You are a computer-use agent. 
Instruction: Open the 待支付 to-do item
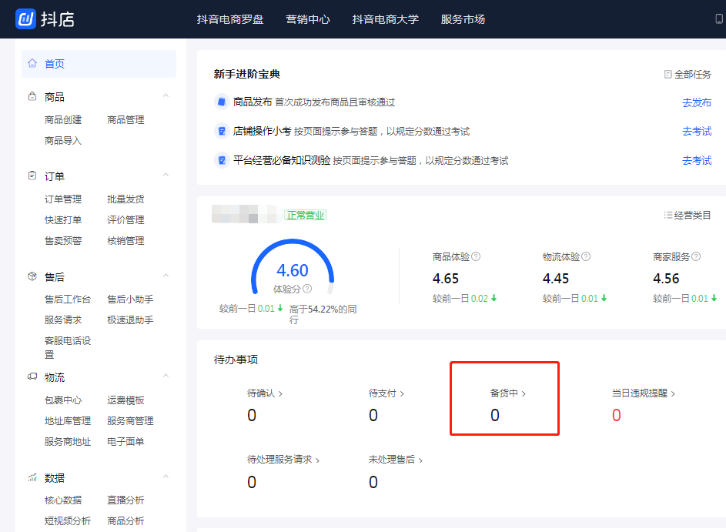click(x=386, y=393)
